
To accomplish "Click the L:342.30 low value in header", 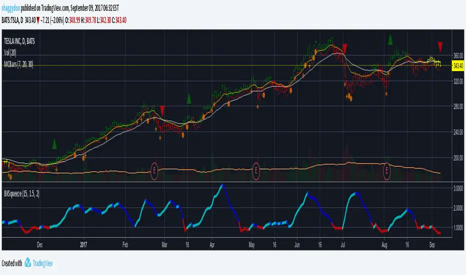I will pyautogui.click(x=104, y=20).
